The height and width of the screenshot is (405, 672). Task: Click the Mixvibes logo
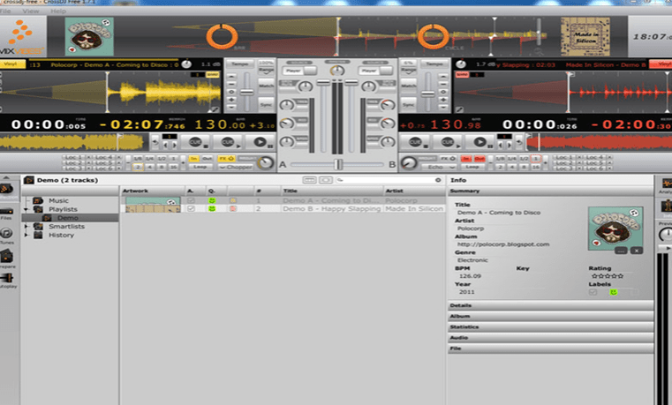click(21, 37)
